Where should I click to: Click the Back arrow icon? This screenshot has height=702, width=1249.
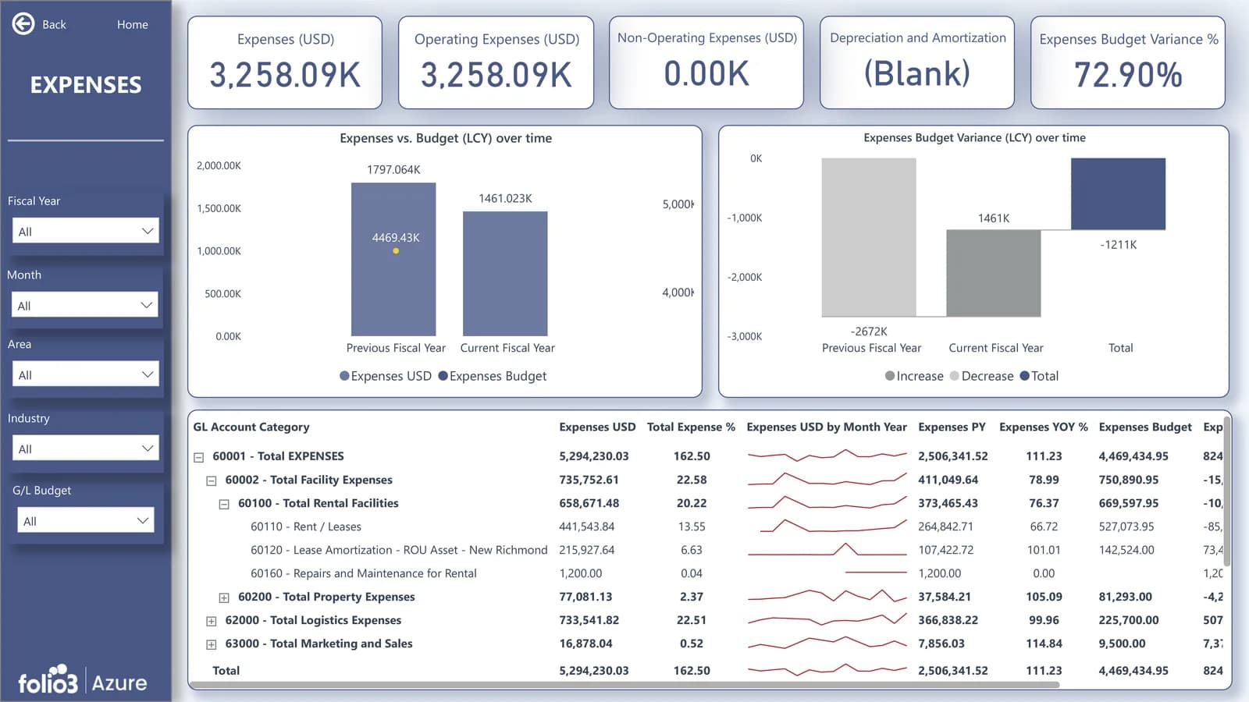coord(23,24)
